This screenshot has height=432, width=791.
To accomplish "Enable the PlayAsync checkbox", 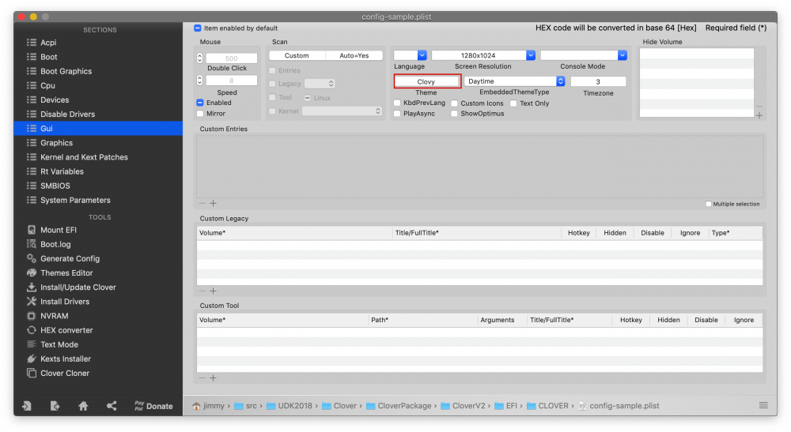I will [x=397, y=114].
